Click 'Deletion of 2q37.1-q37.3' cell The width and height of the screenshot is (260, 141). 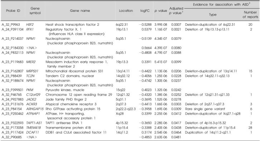[x=204, y=104]
